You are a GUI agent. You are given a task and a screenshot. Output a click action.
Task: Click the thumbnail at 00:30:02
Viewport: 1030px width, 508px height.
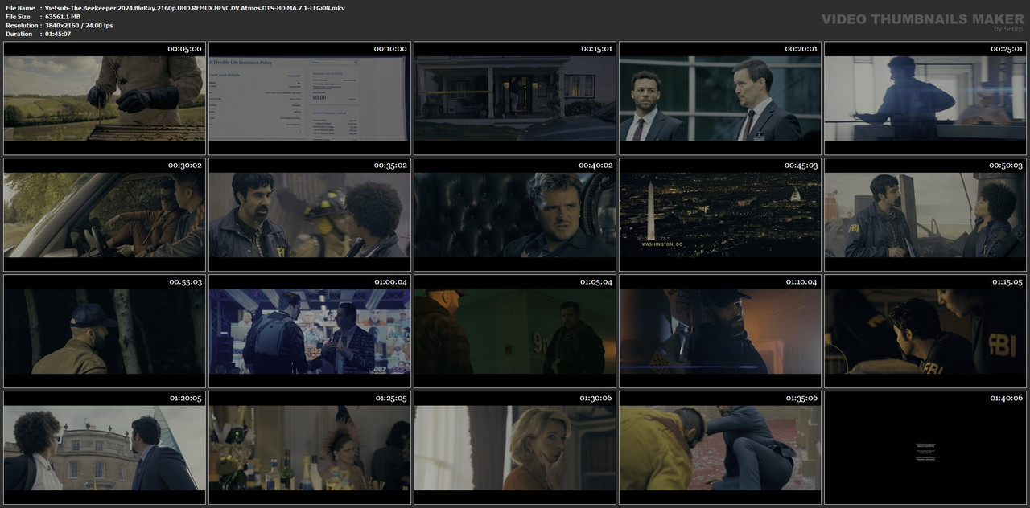coord(105,215)
